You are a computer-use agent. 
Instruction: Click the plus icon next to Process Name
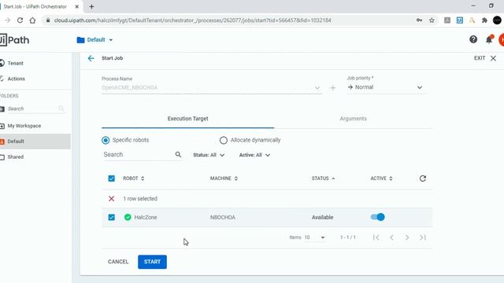[332, 87]
